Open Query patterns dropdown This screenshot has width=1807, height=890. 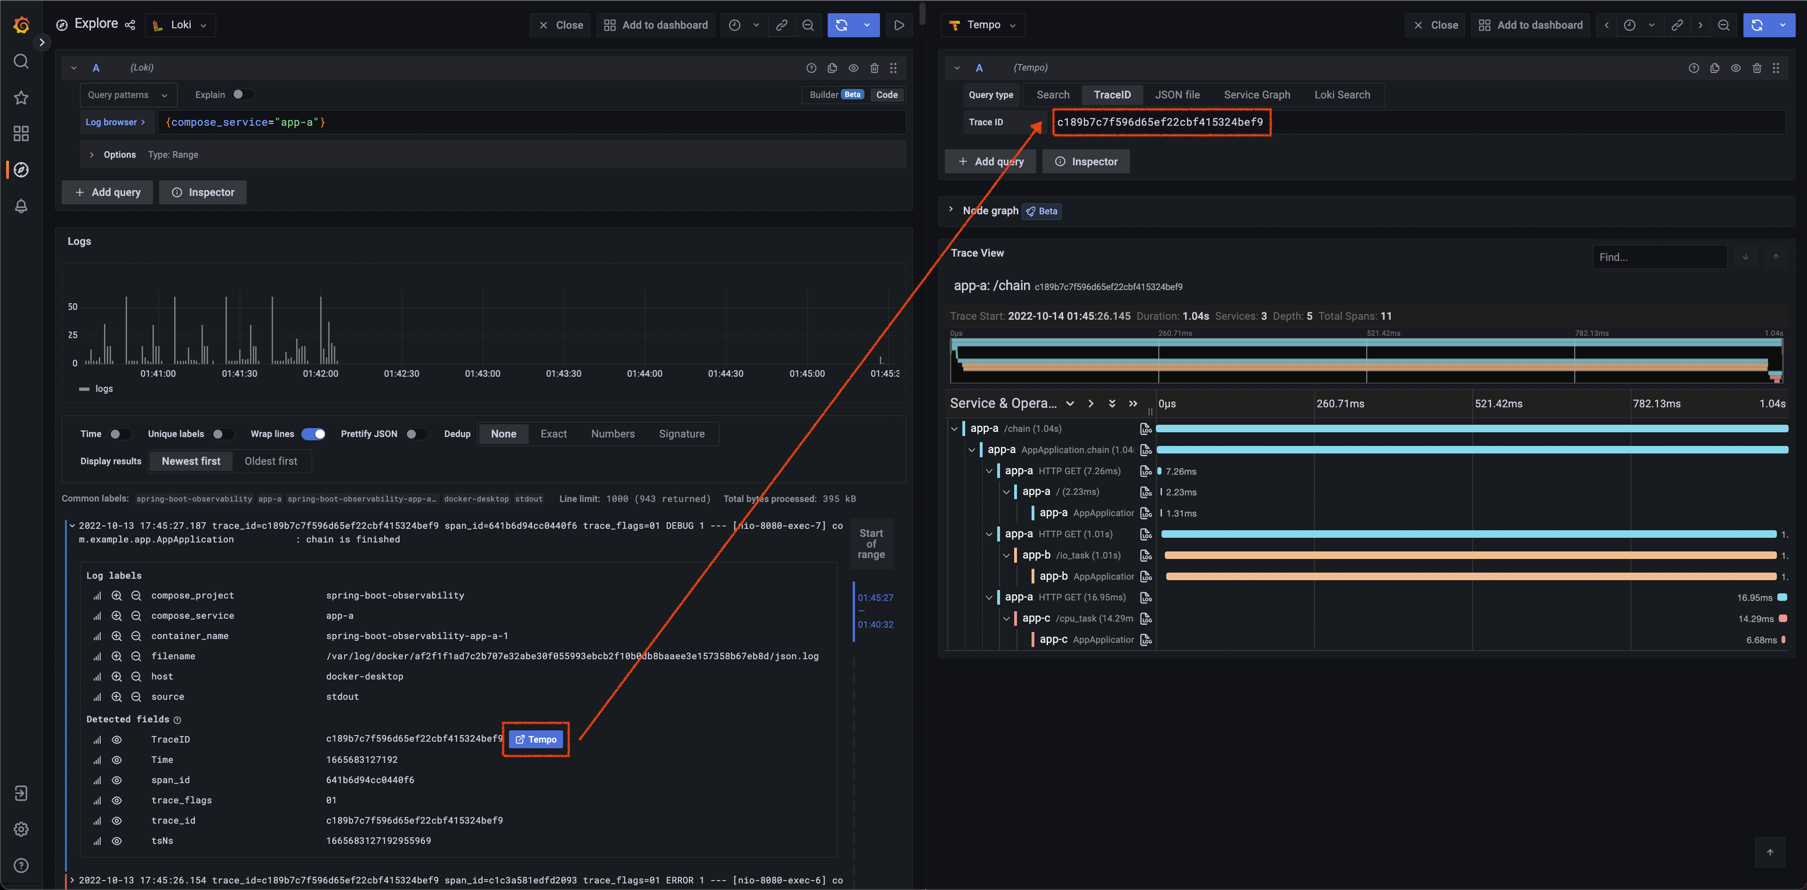click(x=128, y=95)
